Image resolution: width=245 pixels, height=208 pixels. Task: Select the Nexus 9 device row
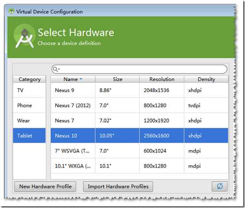(140, 90)
